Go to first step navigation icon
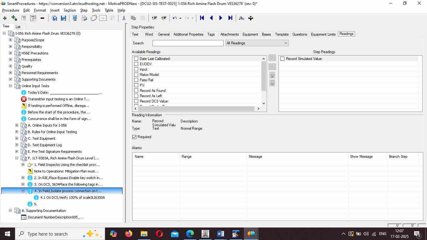Image resolution: width=427 pixels, height=240 pixels. [202, 18]
